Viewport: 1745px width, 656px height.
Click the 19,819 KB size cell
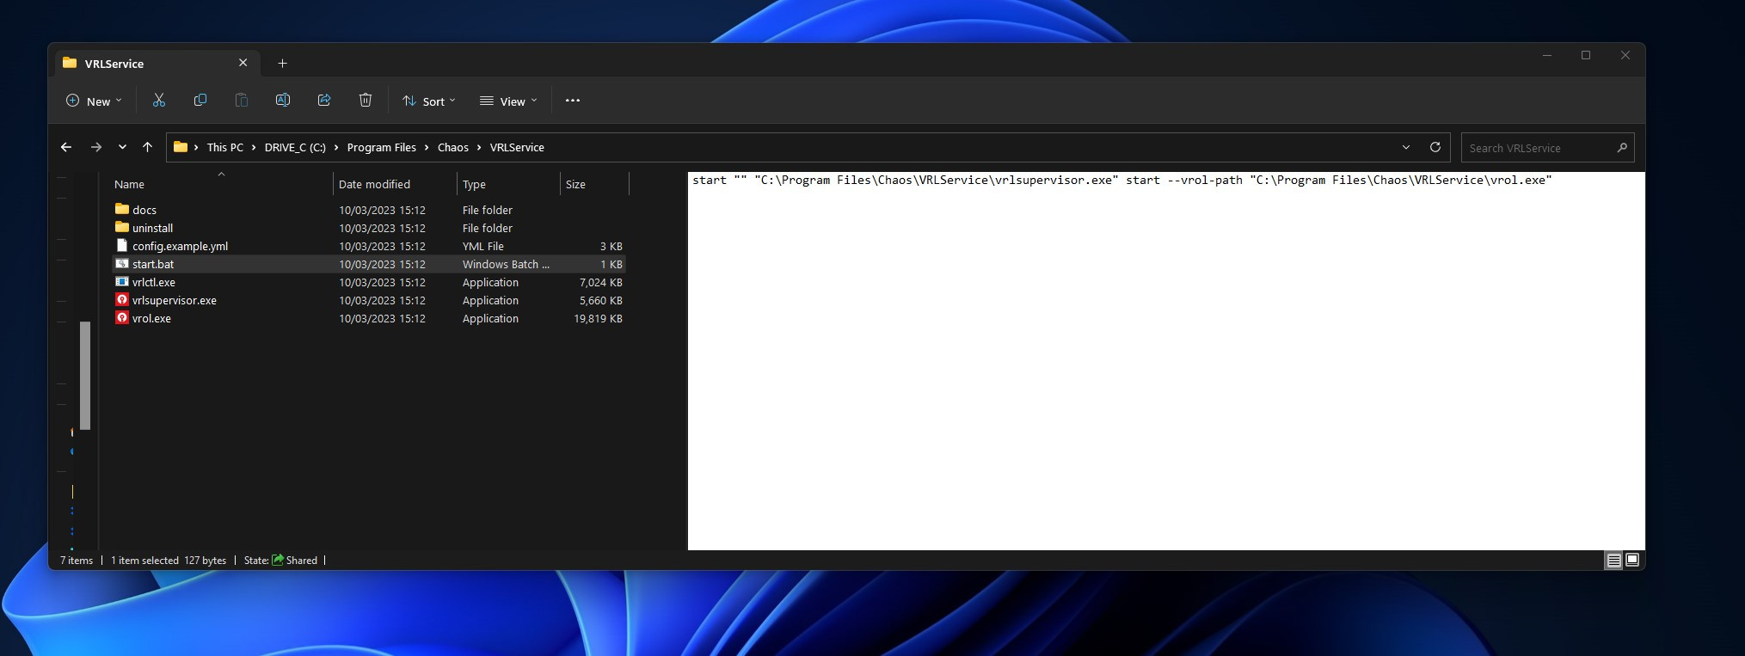click(598, 318)
